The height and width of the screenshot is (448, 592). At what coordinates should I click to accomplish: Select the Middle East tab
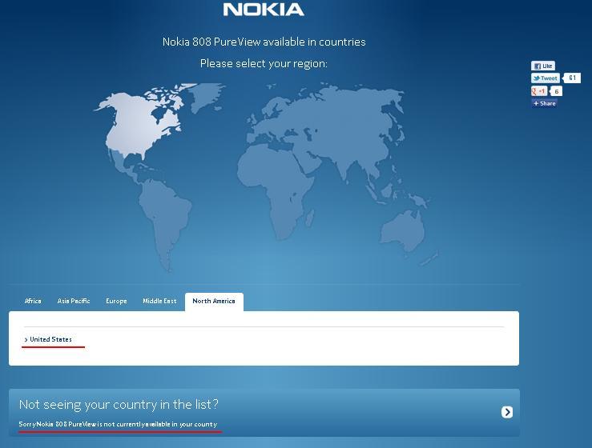point(159,301)
